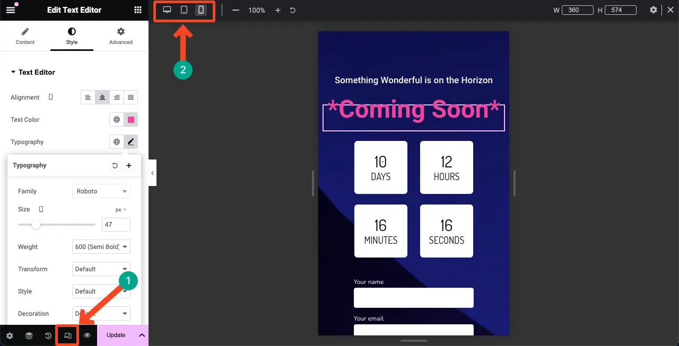The image size is (679, 346).
Task: Open the Style tab
Action: [x=72, y=36]
